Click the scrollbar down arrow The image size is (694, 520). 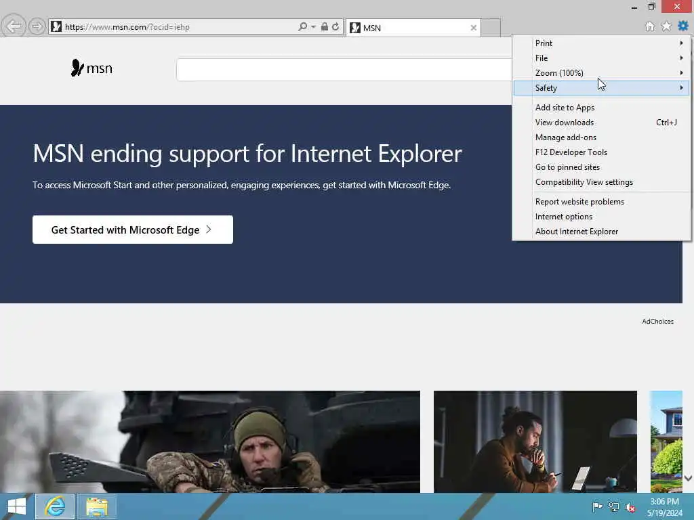(x=688, y=478)
